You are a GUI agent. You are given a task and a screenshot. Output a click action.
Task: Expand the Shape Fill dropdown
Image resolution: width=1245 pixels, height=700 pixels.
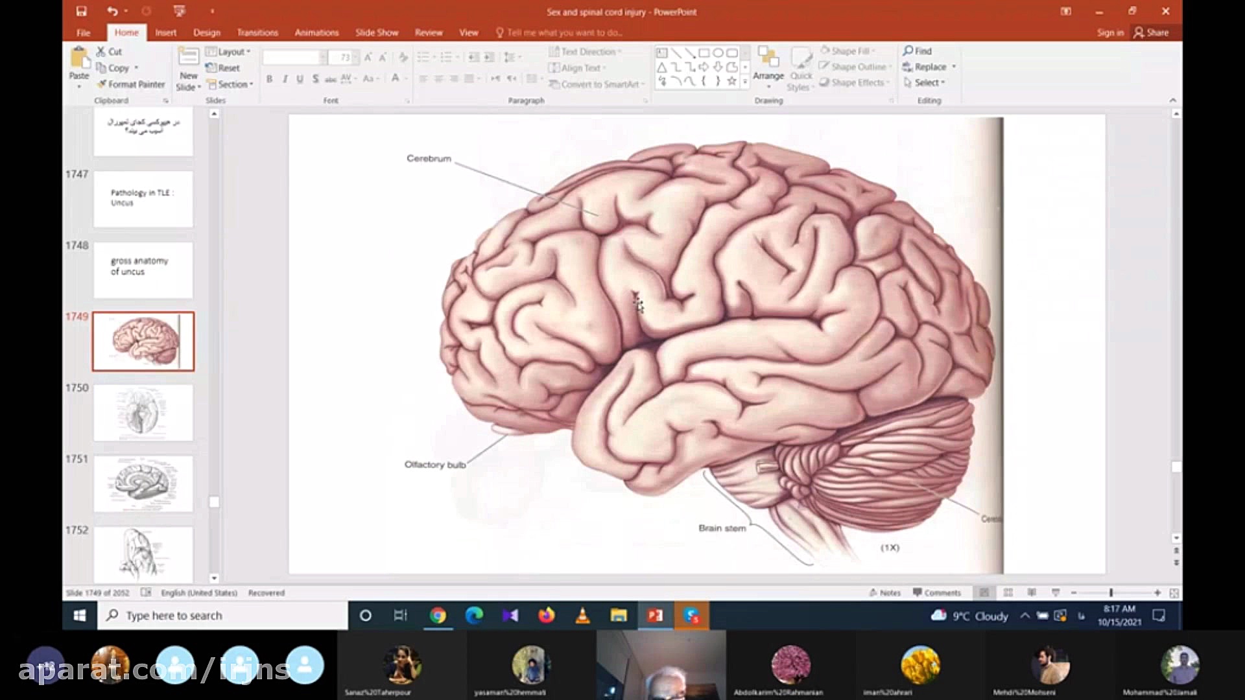848,51
